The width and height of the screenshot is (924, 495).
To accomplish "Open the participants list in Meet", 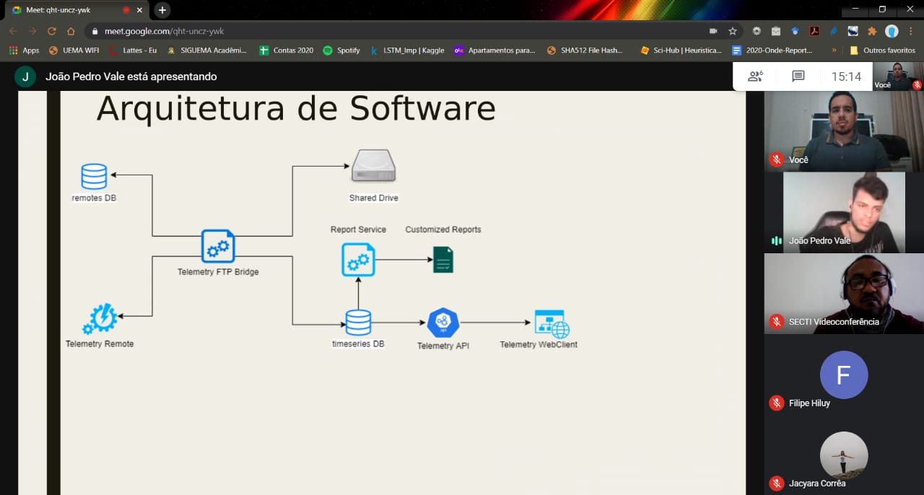I will click(x=755, y=76).
